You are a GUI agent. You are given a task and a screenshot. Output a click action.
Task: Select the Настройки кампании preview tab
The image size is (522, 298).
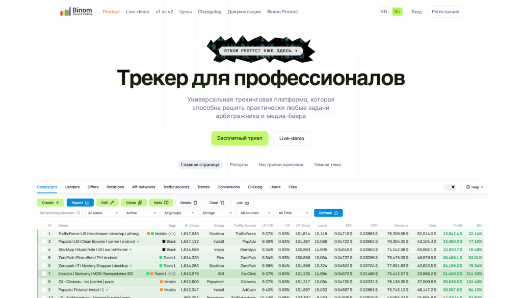tap(281, 165)
